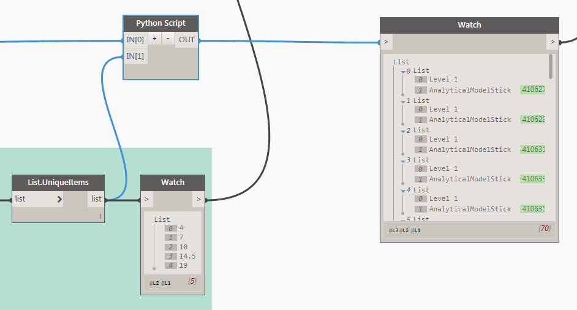Image resolution: width=577 pixels, height=310 pixels.
Task: Select value 19 in small Watch list
Action: [x=183, y=265]
